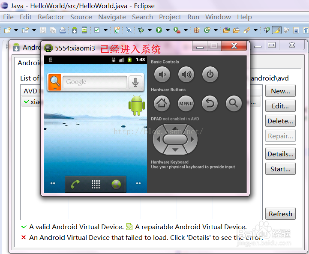
Task: Click the emulator volume up control
Action: pos(186,75)
